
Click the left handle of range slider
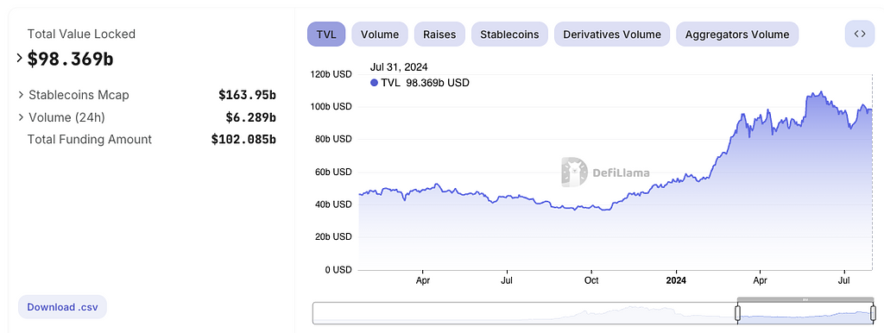[x=737, y=312]
